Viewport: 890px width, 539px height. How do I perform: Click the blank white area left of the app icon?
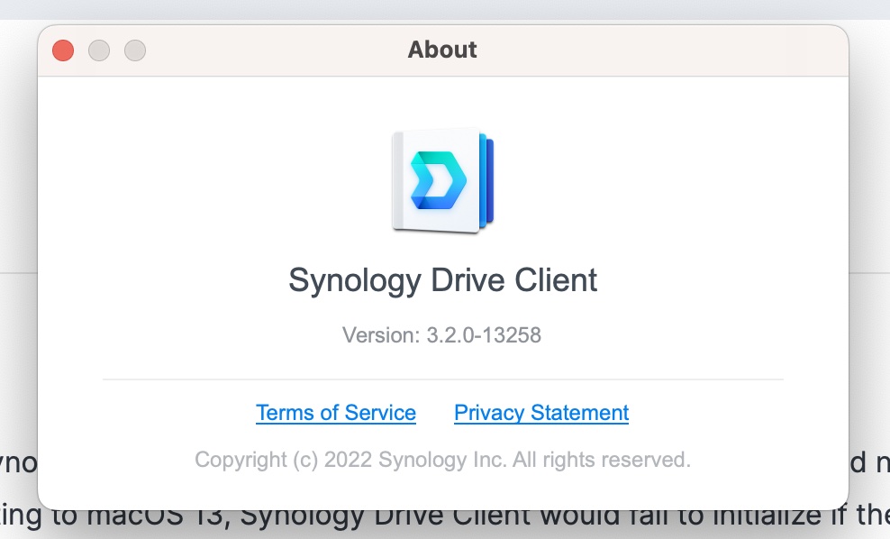pyautogui.click(x=225, y=180)
